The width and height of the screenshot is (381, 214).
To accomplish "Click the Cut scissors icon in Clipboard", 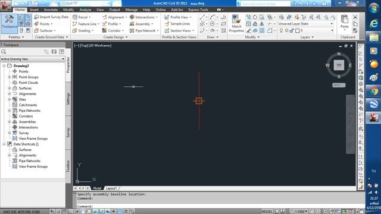I will click(x=355, y=17).
